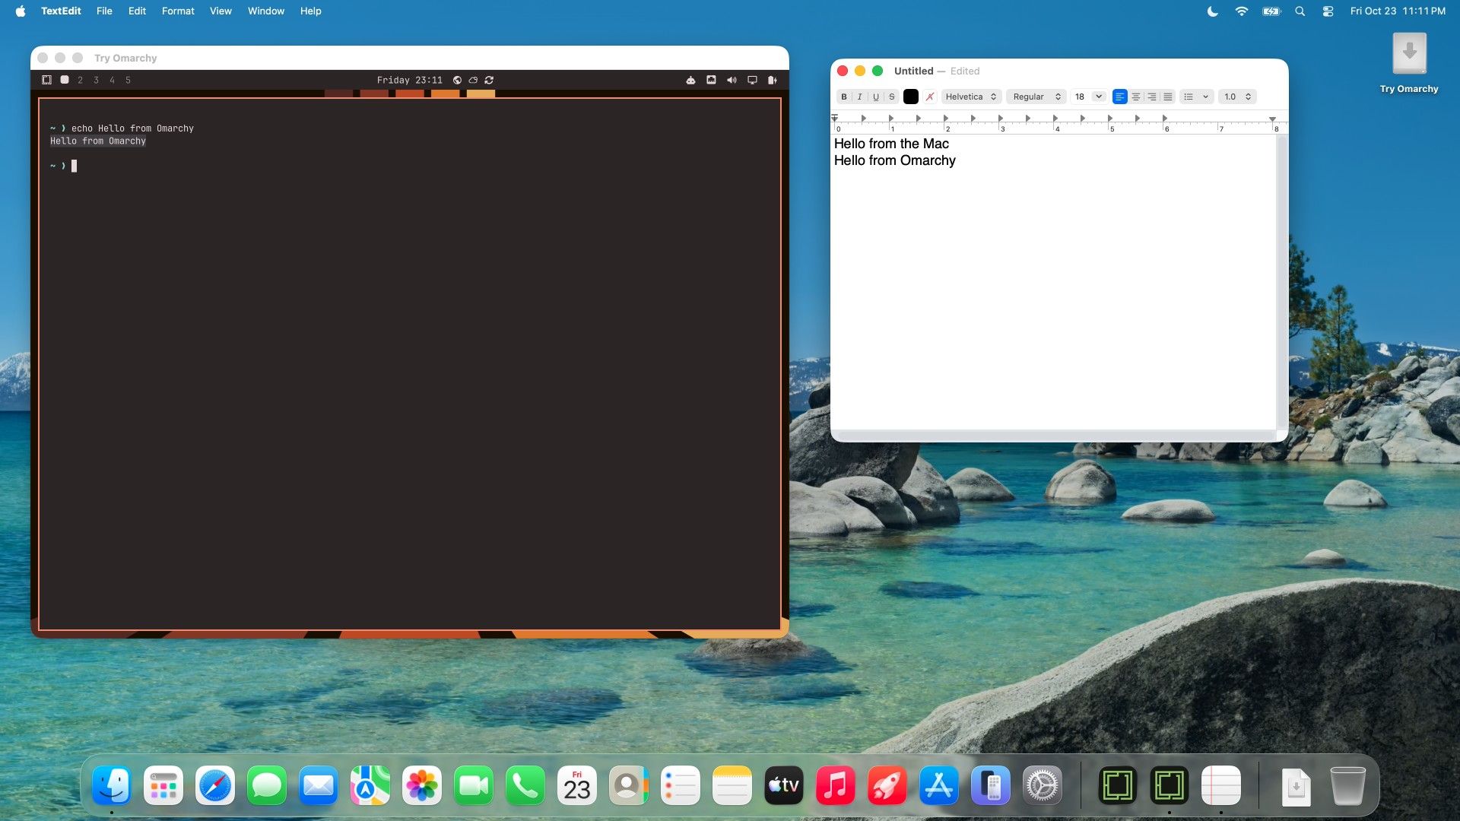Viewport: 1460px width, 821px height.
Task: Open the black text color swatch
Action: pyautogui.click(x=911, y=97)
